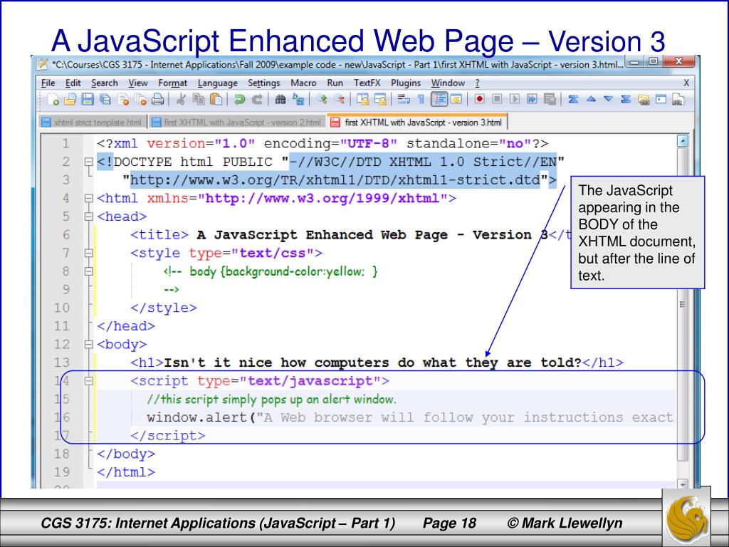The height and width of the screenshot is (547, 729).
Task: Click the New file toolbar icon
Action: (53, 100)
